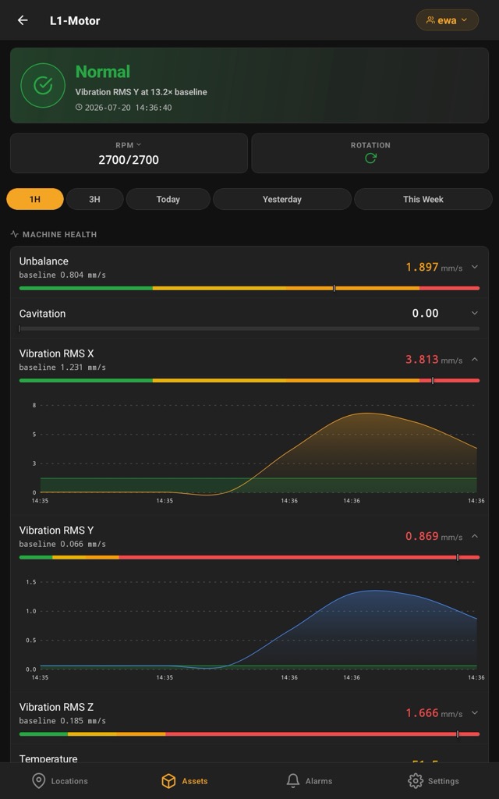Switch to the Today range

coord(168,199)
